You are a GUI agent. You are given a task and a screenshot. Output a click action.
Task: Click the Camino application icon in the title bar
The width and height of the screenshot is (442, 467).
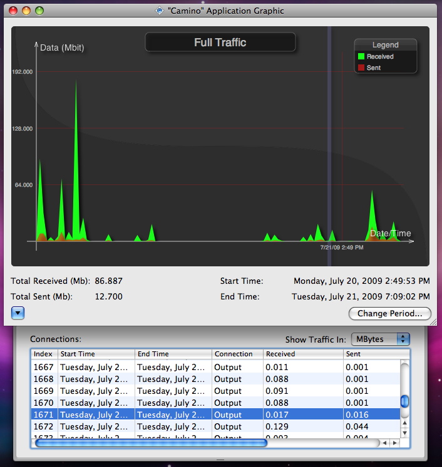pos(160,11)
